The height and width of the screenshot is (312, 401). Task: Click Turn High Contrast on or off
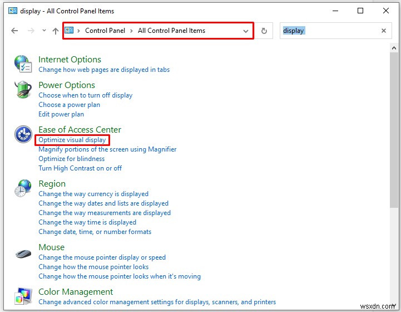[x=80, y=168]
